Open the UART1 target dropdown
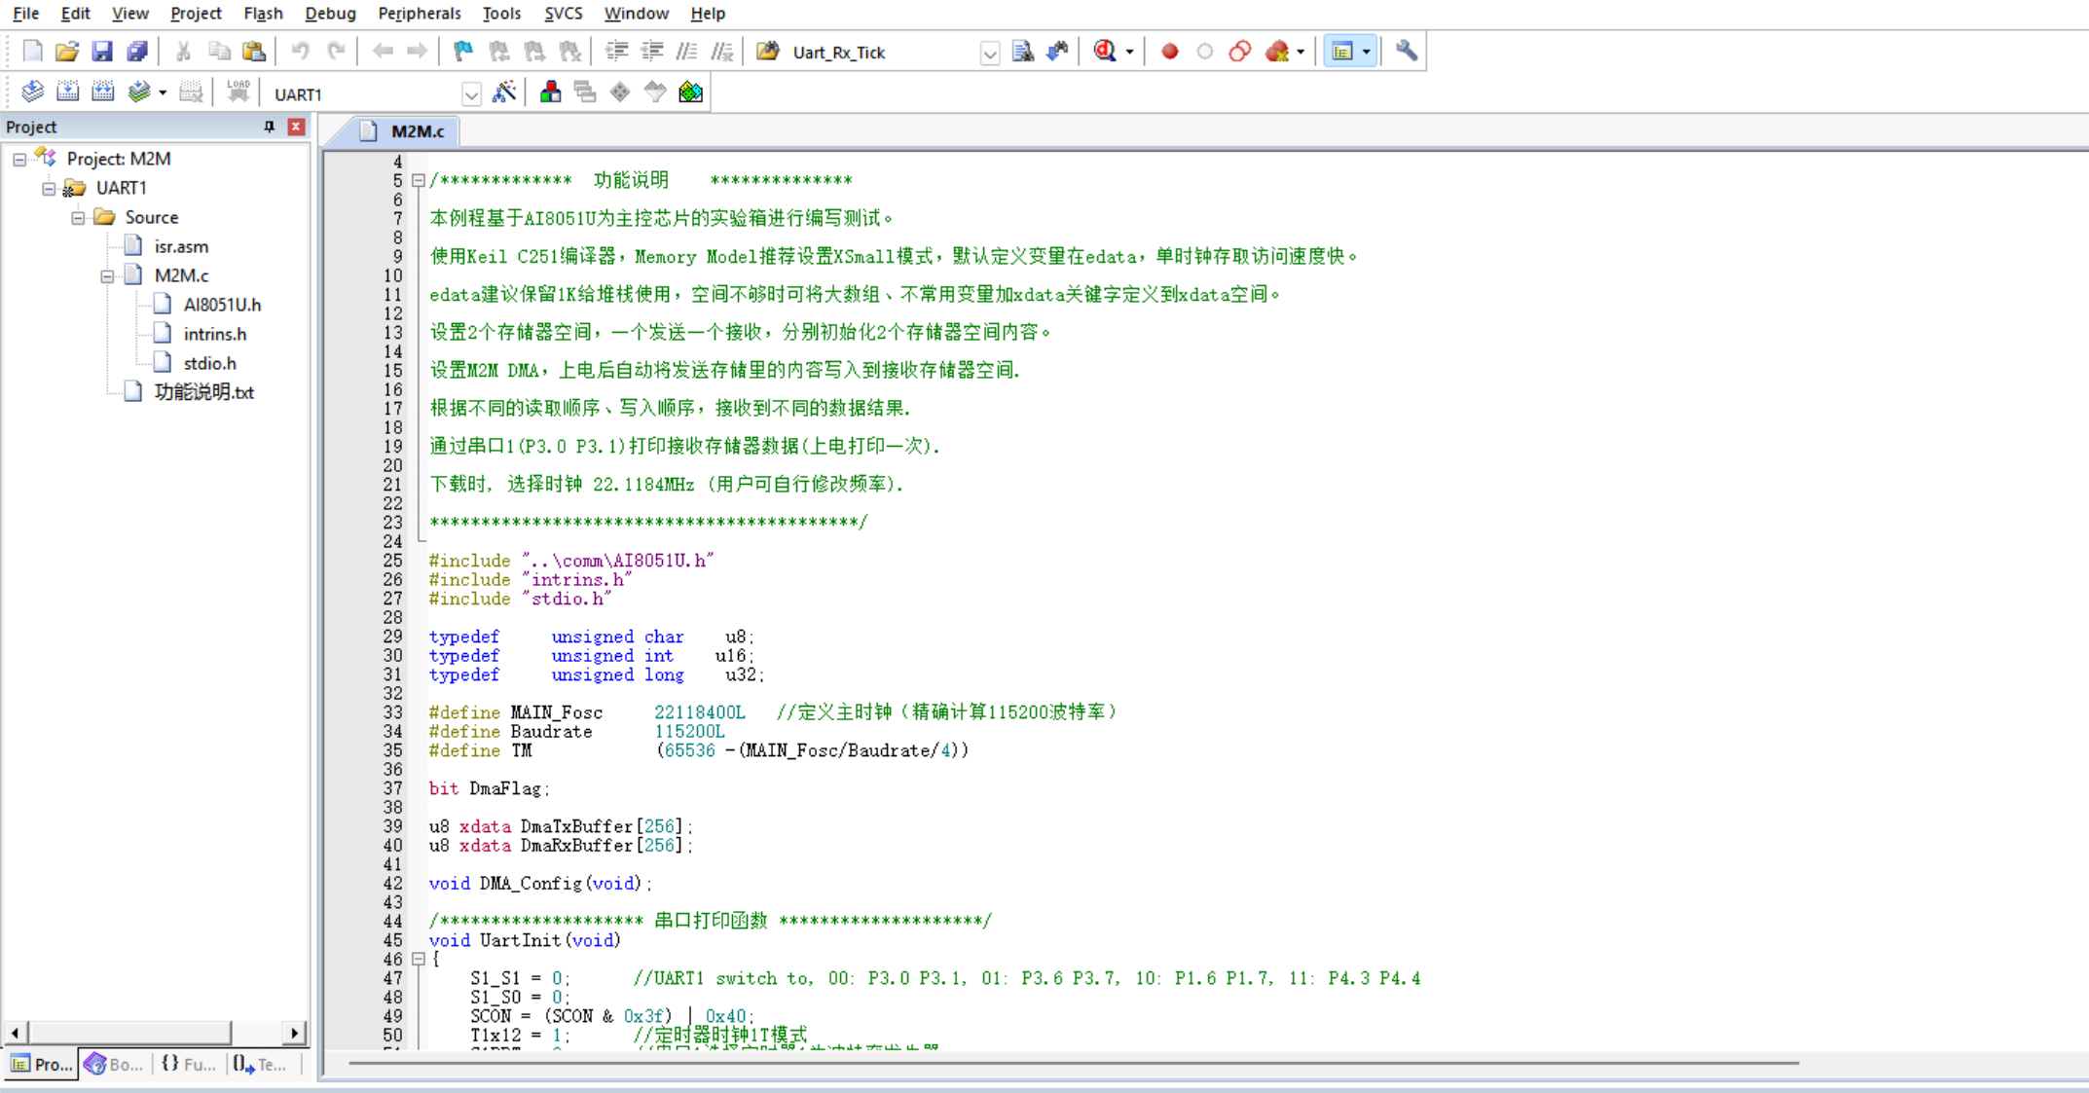 [x=471, y=94]
